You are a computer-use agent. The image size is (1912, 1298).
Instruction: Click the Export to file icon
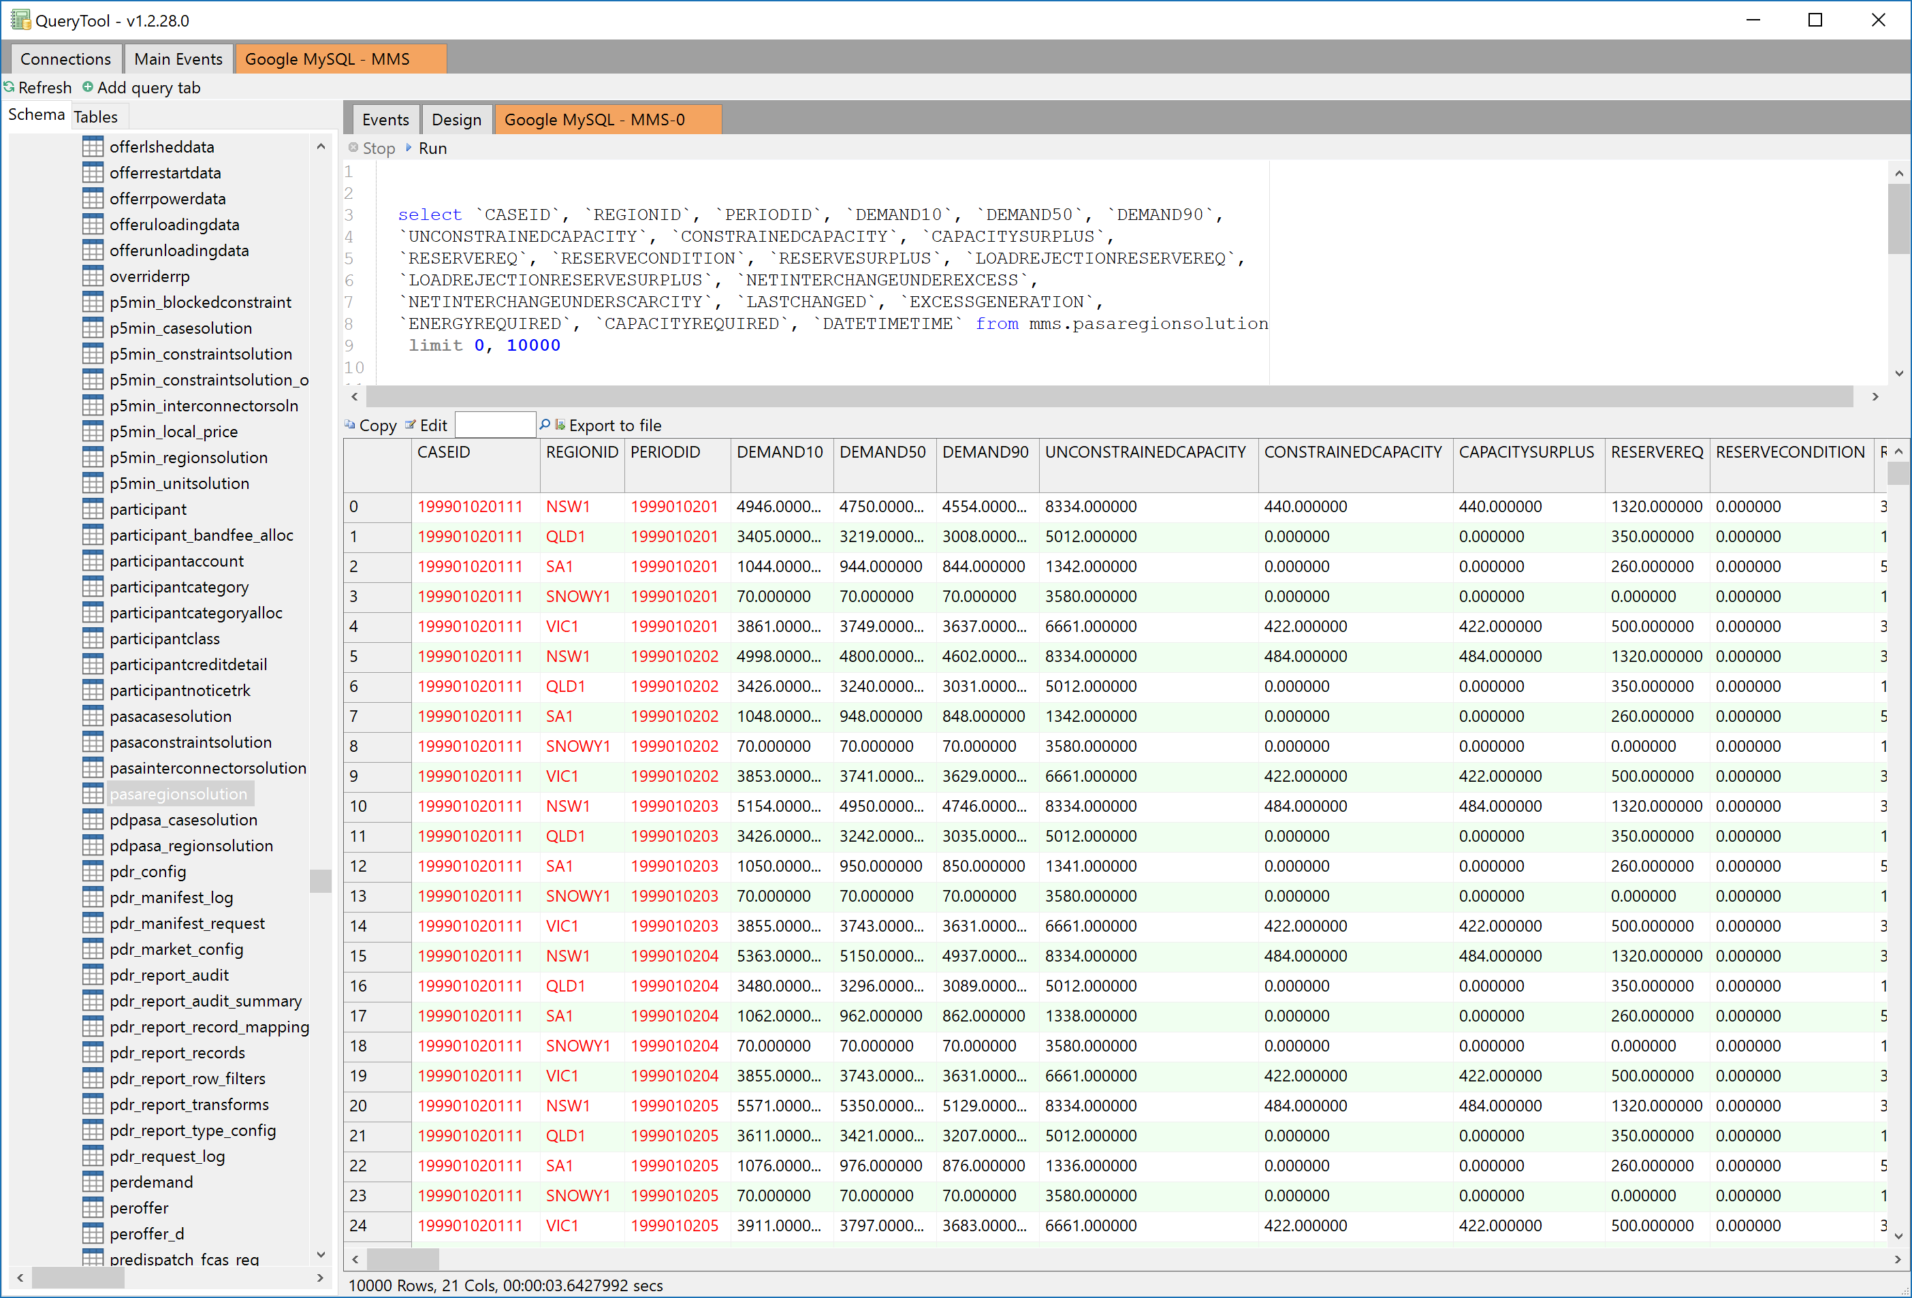pyautogui.click(x=560, y=425)
